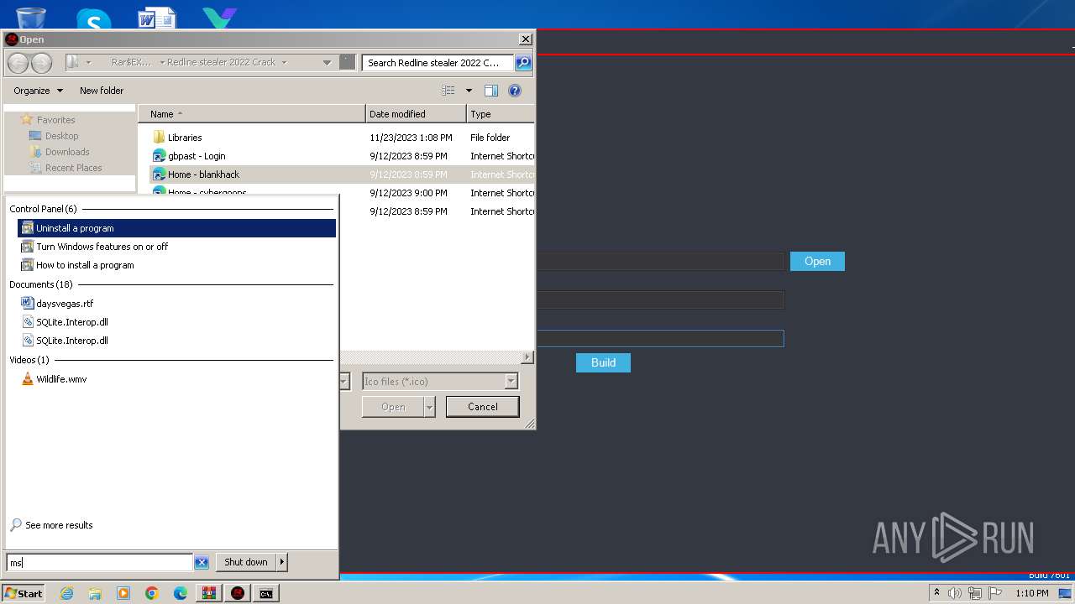
Task: Select Home - blankhack shortcut
Action: [x=203, y=174]
